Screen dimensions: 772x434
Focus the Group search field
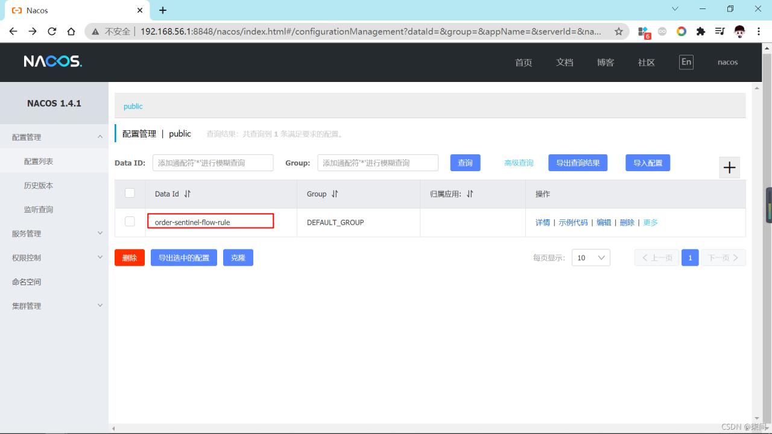(x=378, y=163)
